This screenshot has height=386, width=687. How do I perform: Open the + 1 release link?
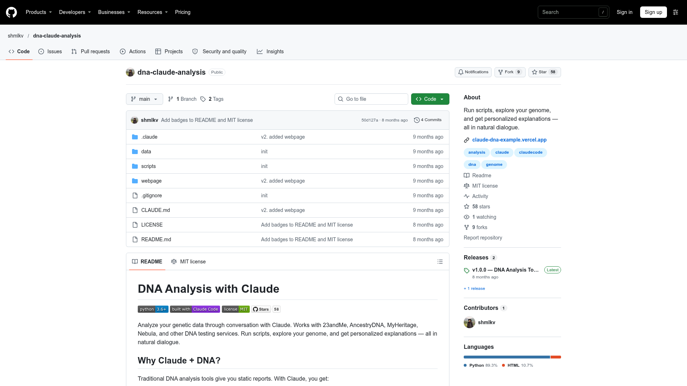[474, 288]
